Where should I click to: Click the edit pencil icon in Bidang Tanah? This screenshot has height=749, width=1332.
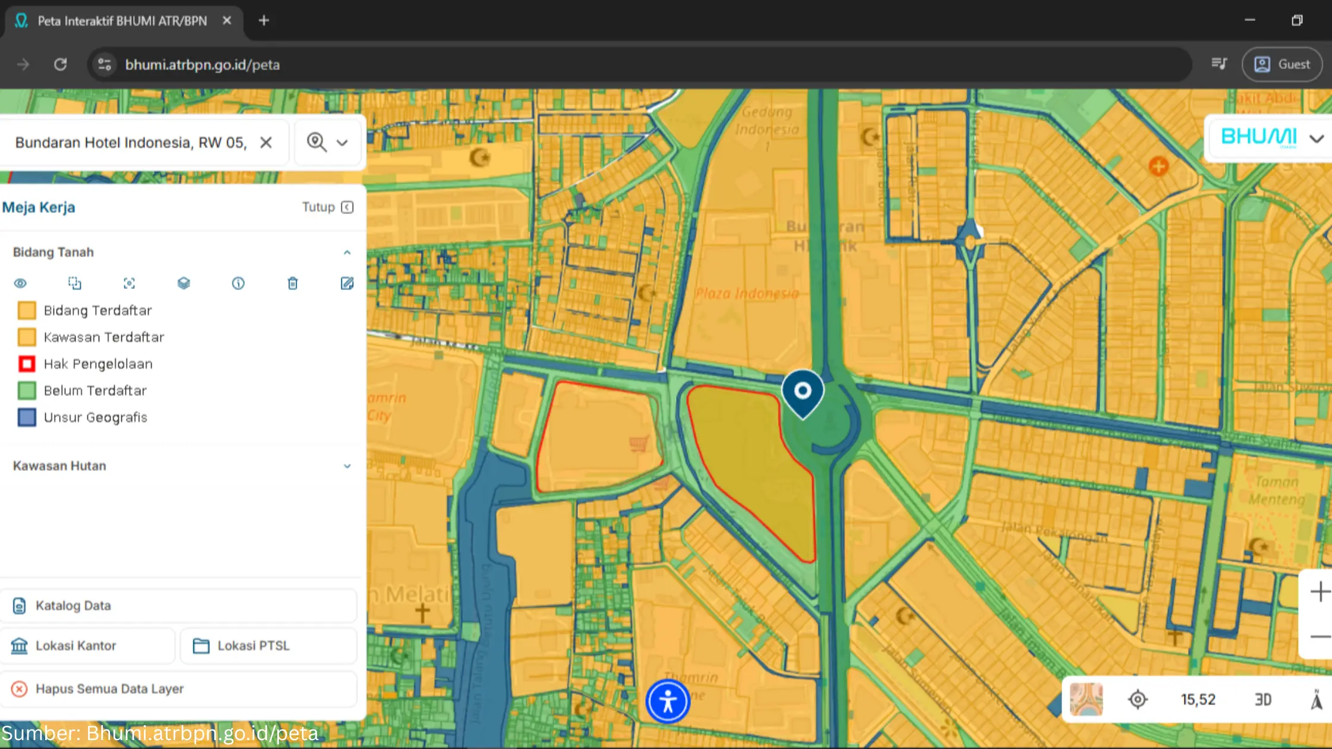[x=347, y=284]
